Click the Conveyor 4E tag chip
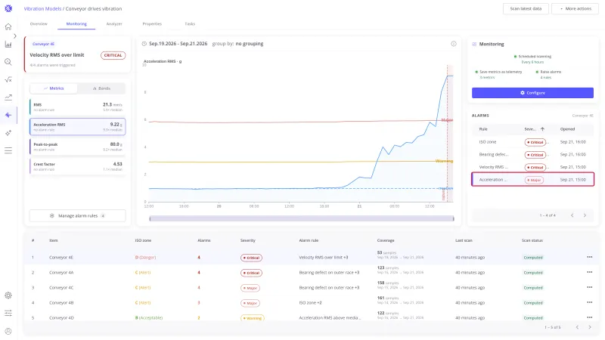Screen dimensions: 605x340 43,44
